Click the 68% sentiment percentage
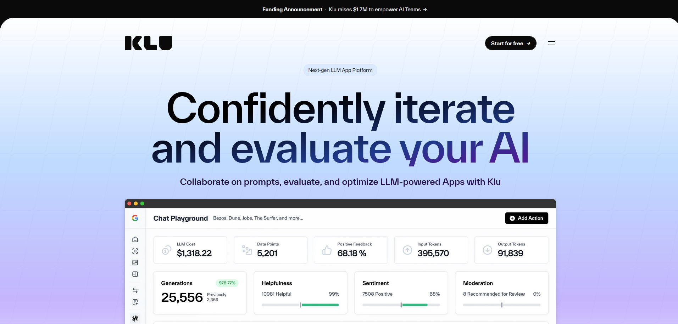The image size is (678, 324). (x=435, y=294)
